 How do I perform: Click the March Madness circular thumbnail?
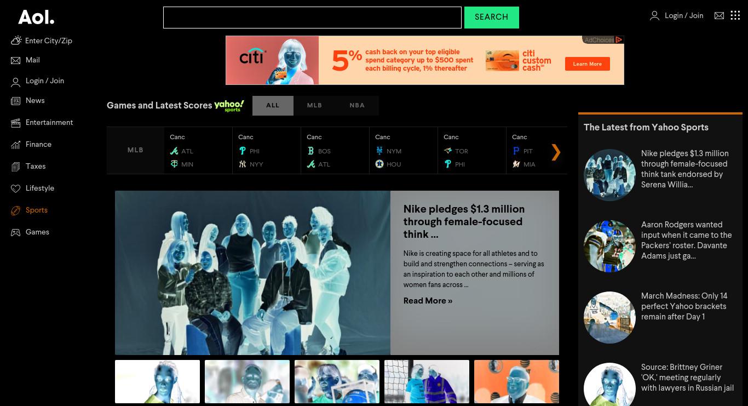coord(609,318)
